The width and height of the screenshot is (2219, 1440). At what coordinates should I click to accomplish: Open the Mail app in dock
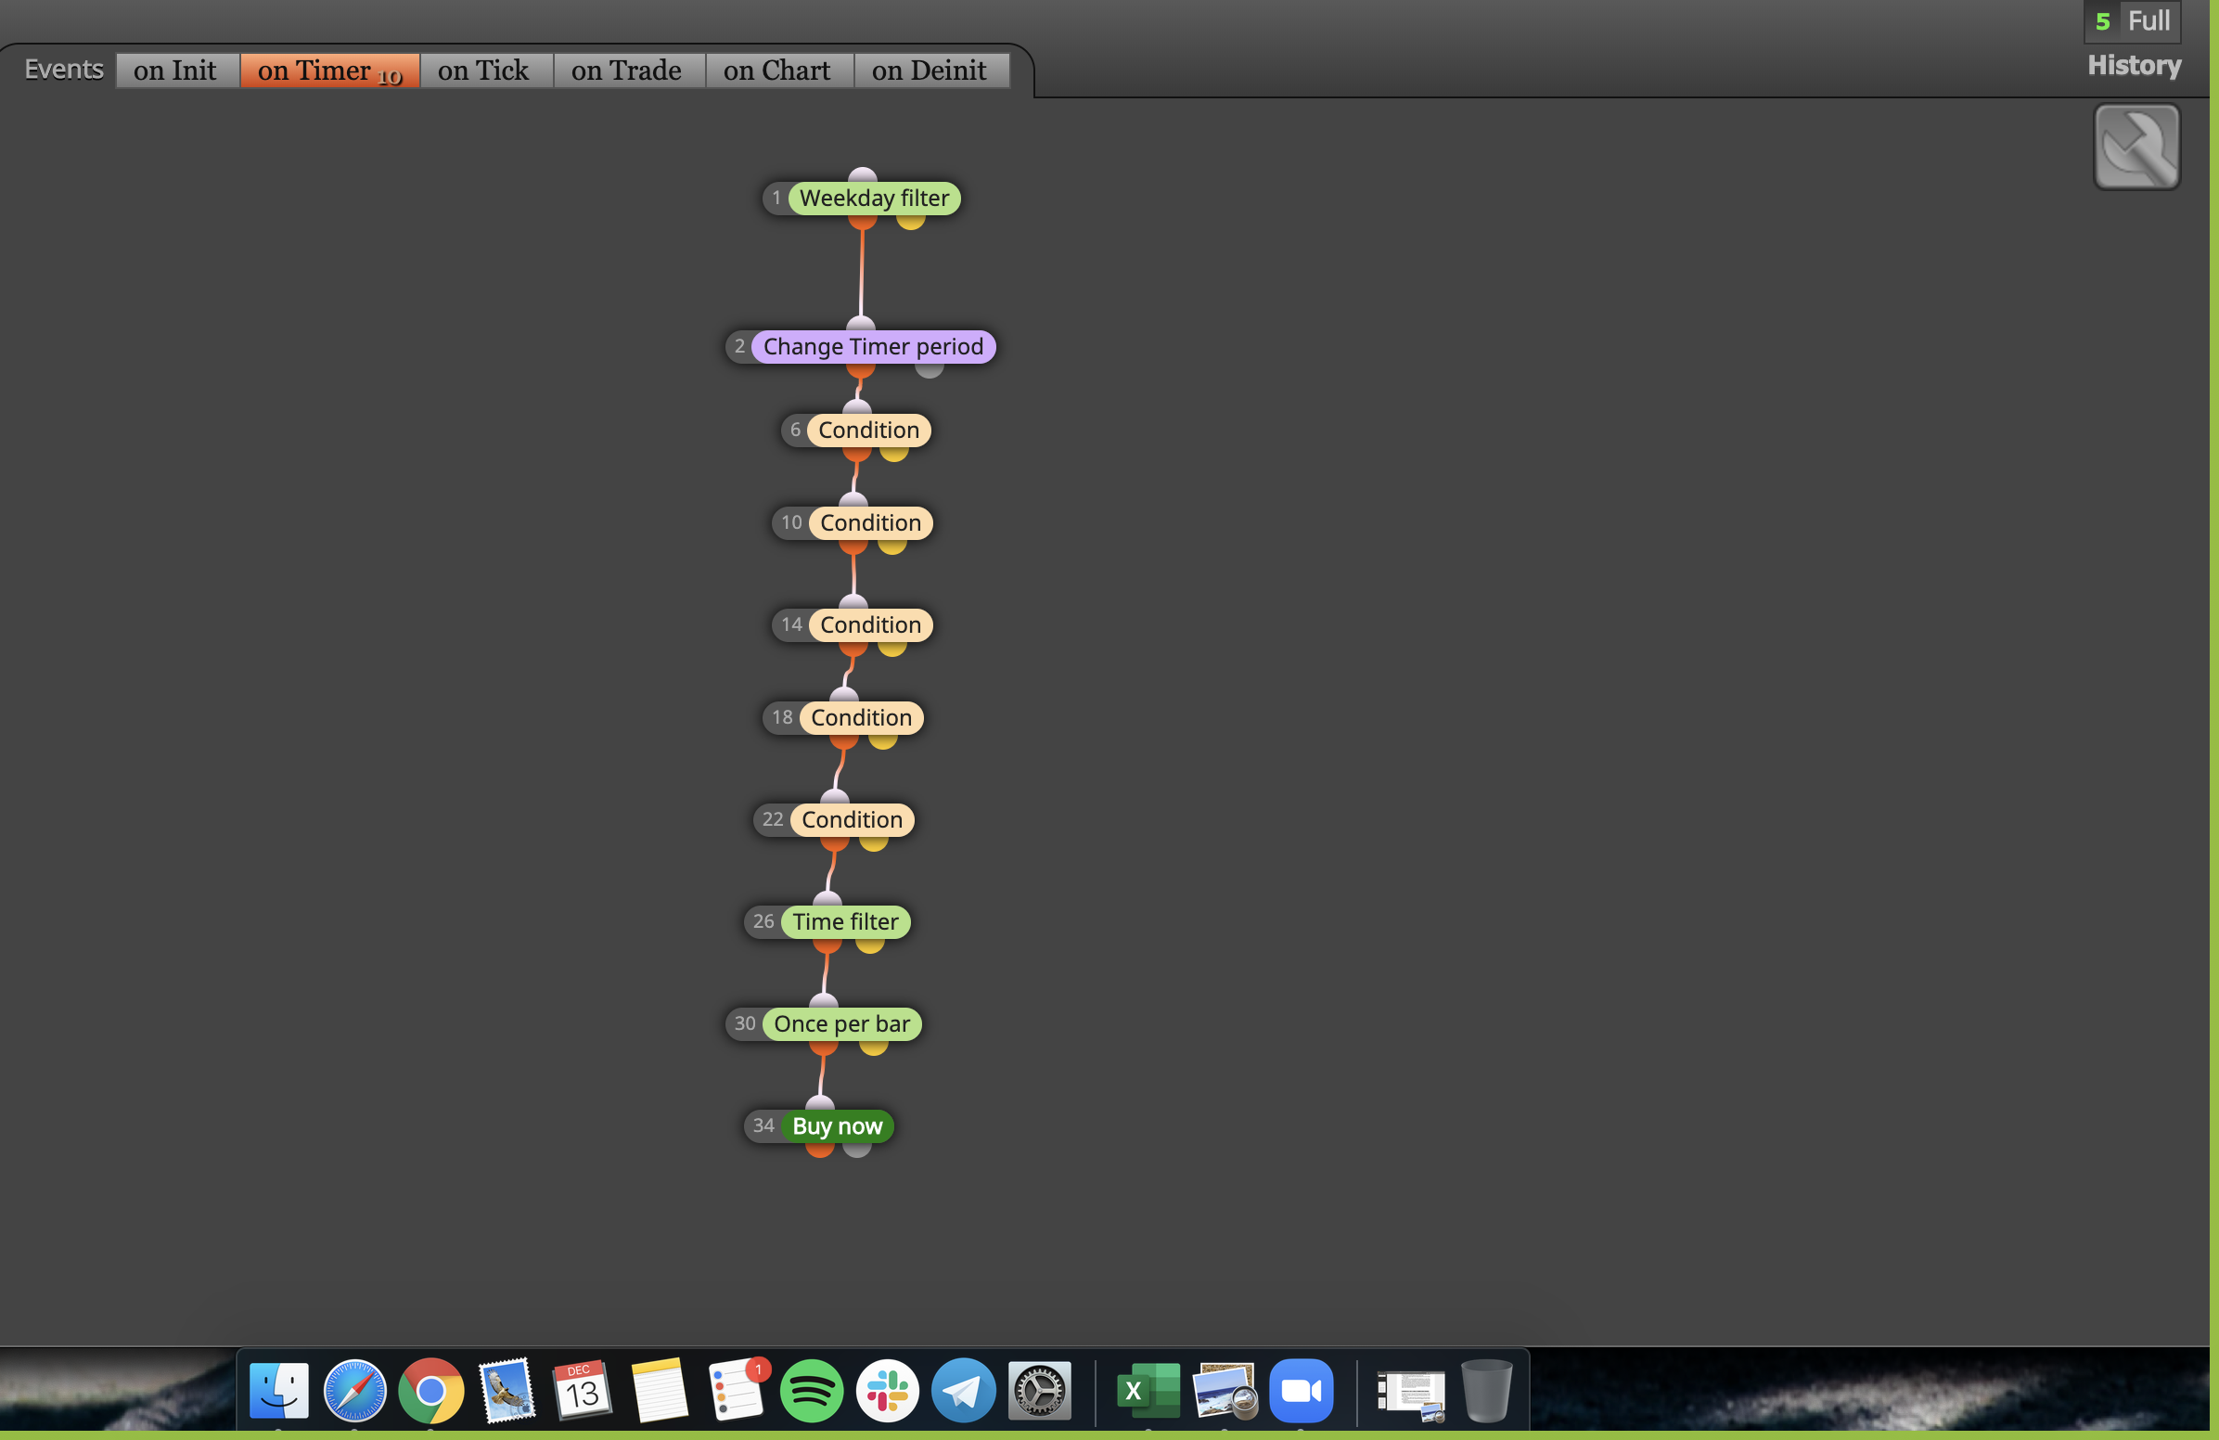click(507, 1391)
